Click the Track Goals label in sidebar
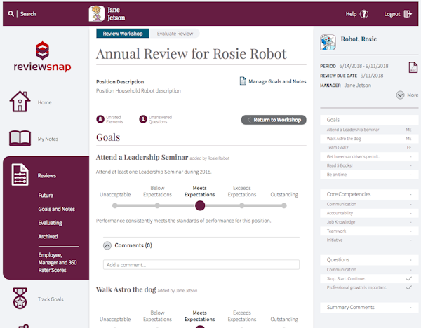This screenshot has height=328, width=421. pos(51,299)
